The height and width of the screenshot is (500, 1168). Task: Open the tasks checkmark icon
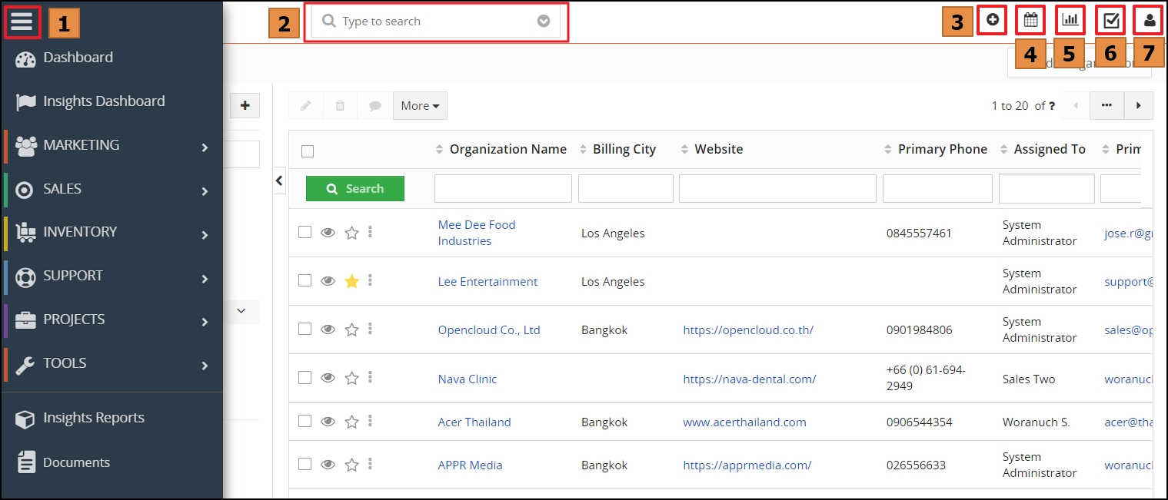click(x=1110, y=21)
